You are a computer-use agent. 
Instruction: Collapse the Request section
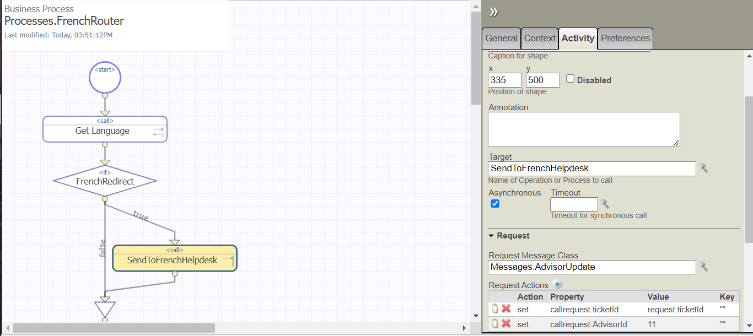(492, 236)
